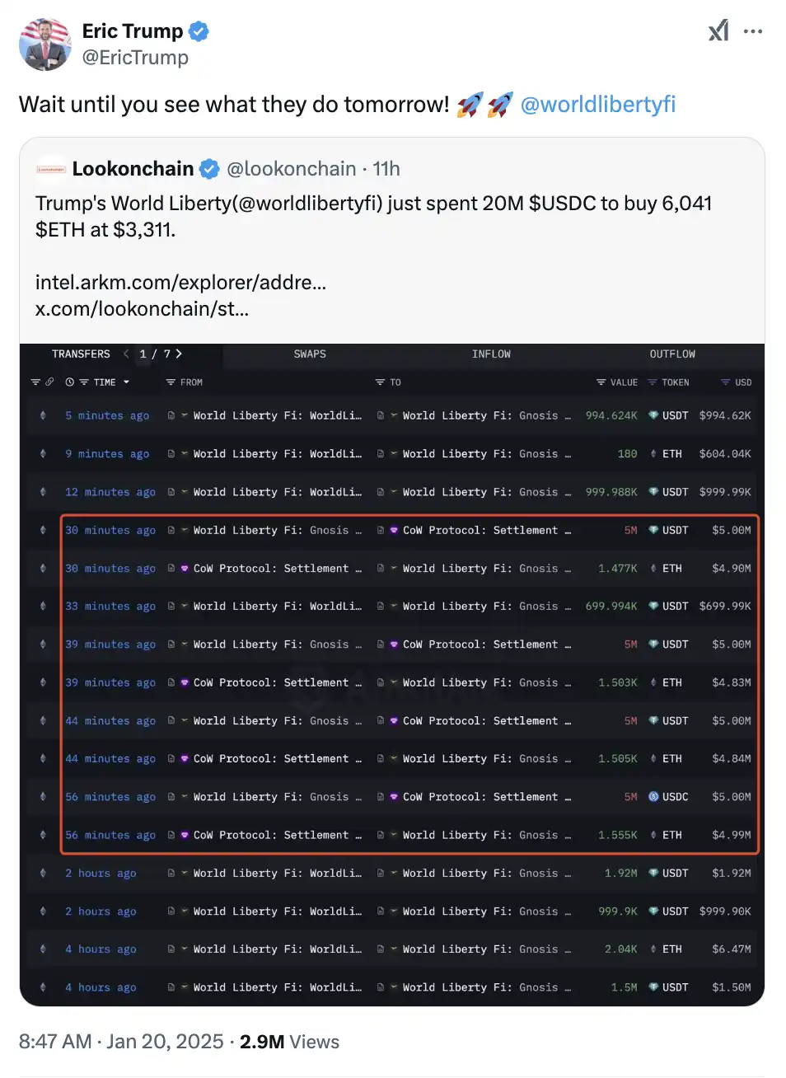Switch to the SWAPS tab
The image size is (786, 1078).
[x=310, y=354]
